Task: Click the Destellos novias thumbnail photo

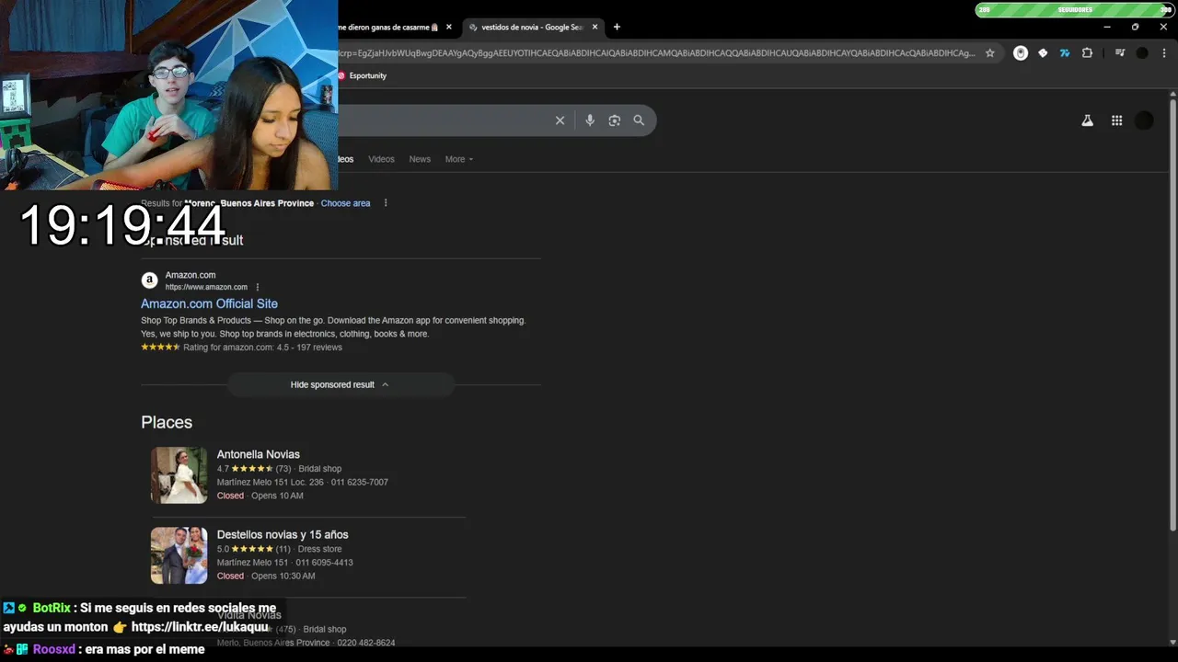Action: (179, 555)
